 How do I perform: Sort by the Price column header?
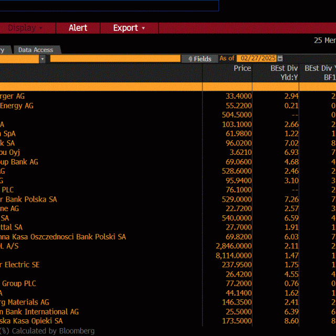(x=242, y=68)
